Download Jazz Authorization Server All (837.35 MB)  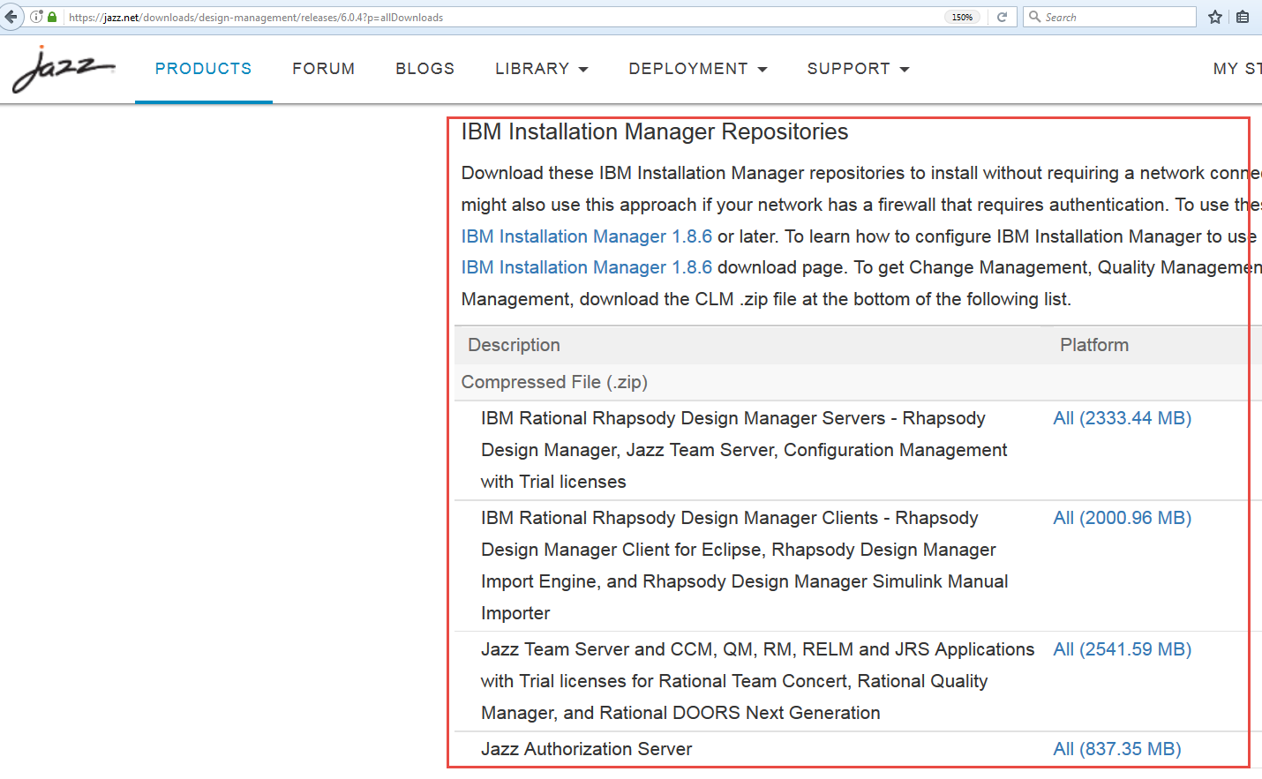(1116, 749)
